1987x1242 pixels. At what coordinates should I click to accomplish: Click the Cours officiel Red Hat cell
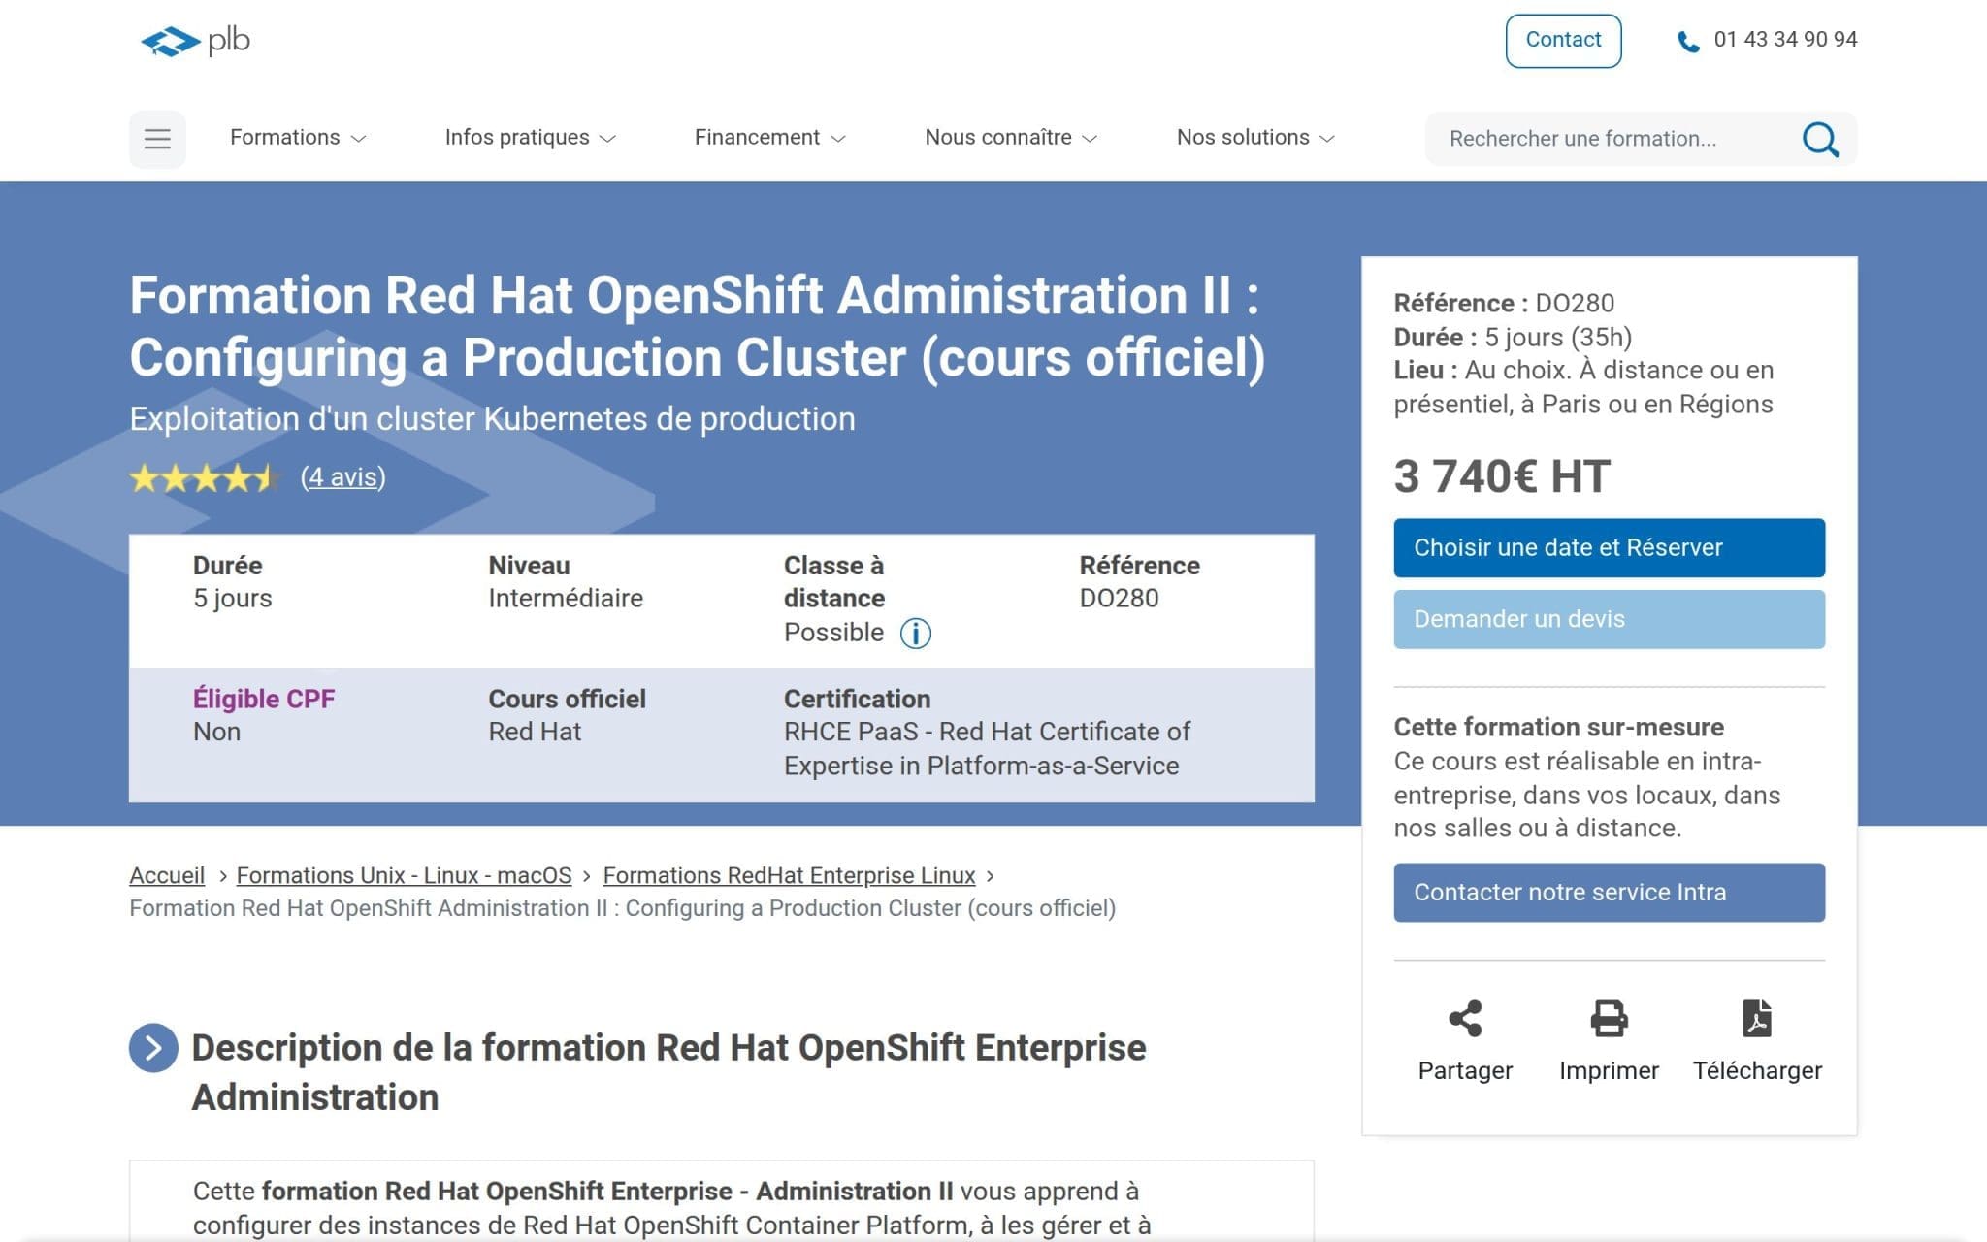(x=567, y=715)
